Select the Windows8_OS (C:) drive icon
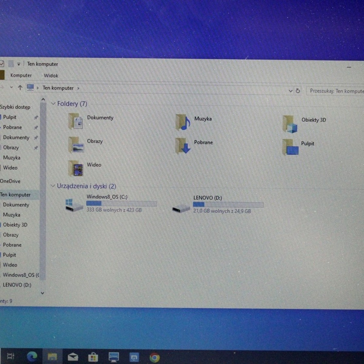This screenshot has height=364, width=364. point(74,205)
